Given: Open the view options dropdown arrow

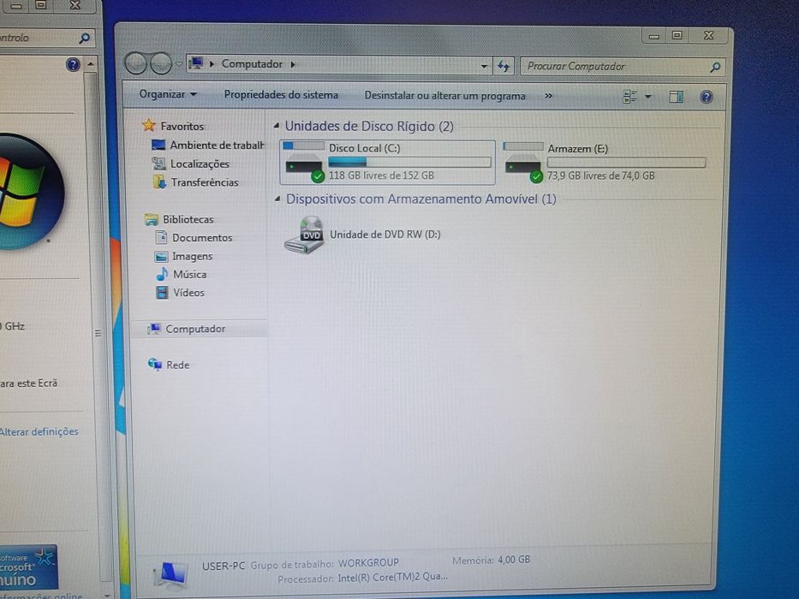Looking at the screenshot, I should [x=648, y=96].
